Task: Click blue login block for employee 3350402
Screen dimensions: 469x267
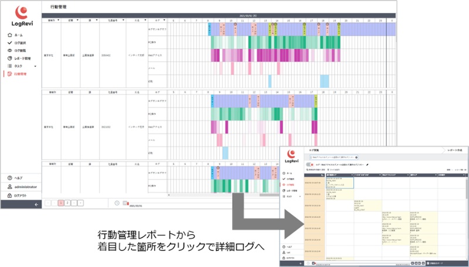Action: pyautogui.click(x=209, y=29)
